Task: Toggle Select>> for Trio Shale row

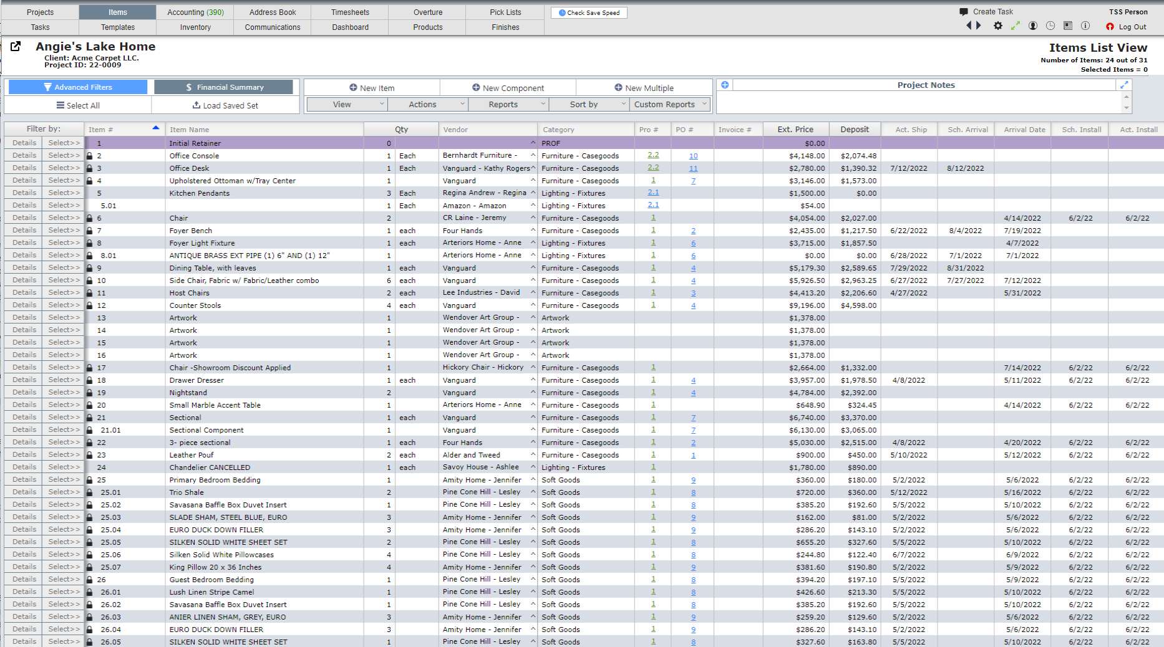Action: [x=64, y=492]
